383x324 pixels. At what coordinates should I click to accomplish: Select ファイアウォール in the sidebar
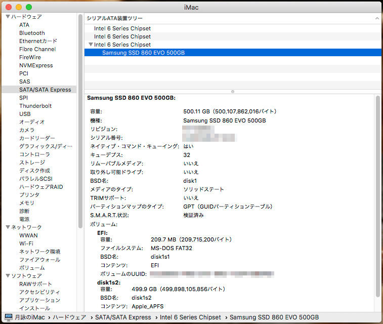click(x=39, y=260)
